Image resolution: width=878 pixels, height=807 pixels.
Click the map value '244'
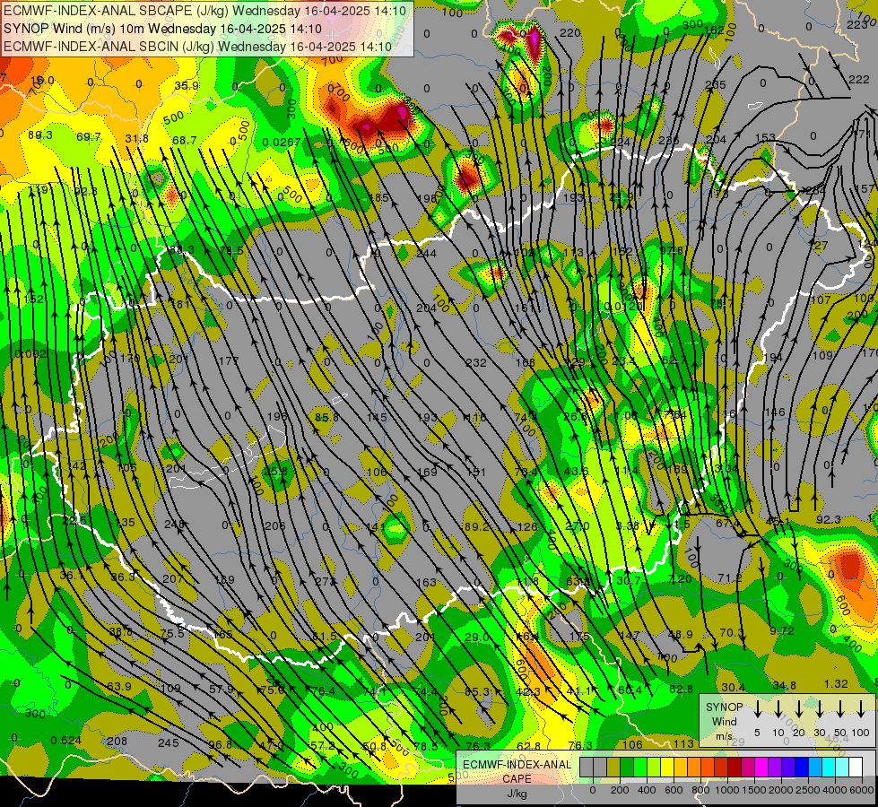tap(427, 253)
